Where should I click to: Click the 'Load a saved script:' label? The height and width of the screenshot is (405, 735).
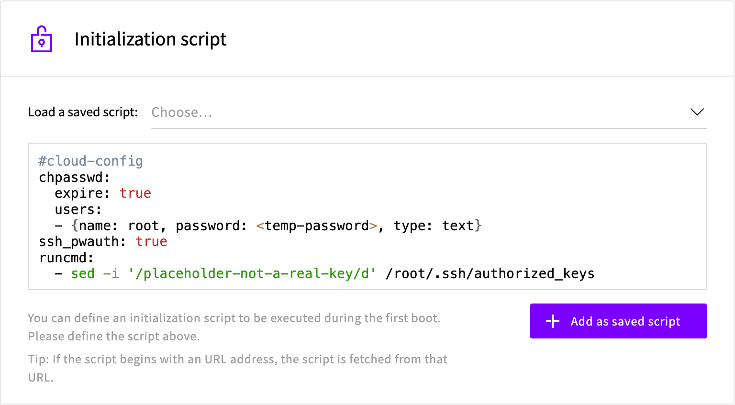coord(83,112)
